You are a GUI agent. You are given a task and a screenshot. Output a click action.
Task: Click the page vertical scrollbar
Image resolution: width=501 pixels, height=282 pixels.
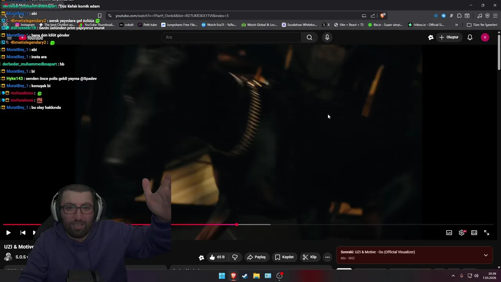click(499, 53)
